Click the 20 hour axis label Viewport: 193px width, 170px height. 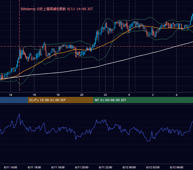(x=82, y=95)
